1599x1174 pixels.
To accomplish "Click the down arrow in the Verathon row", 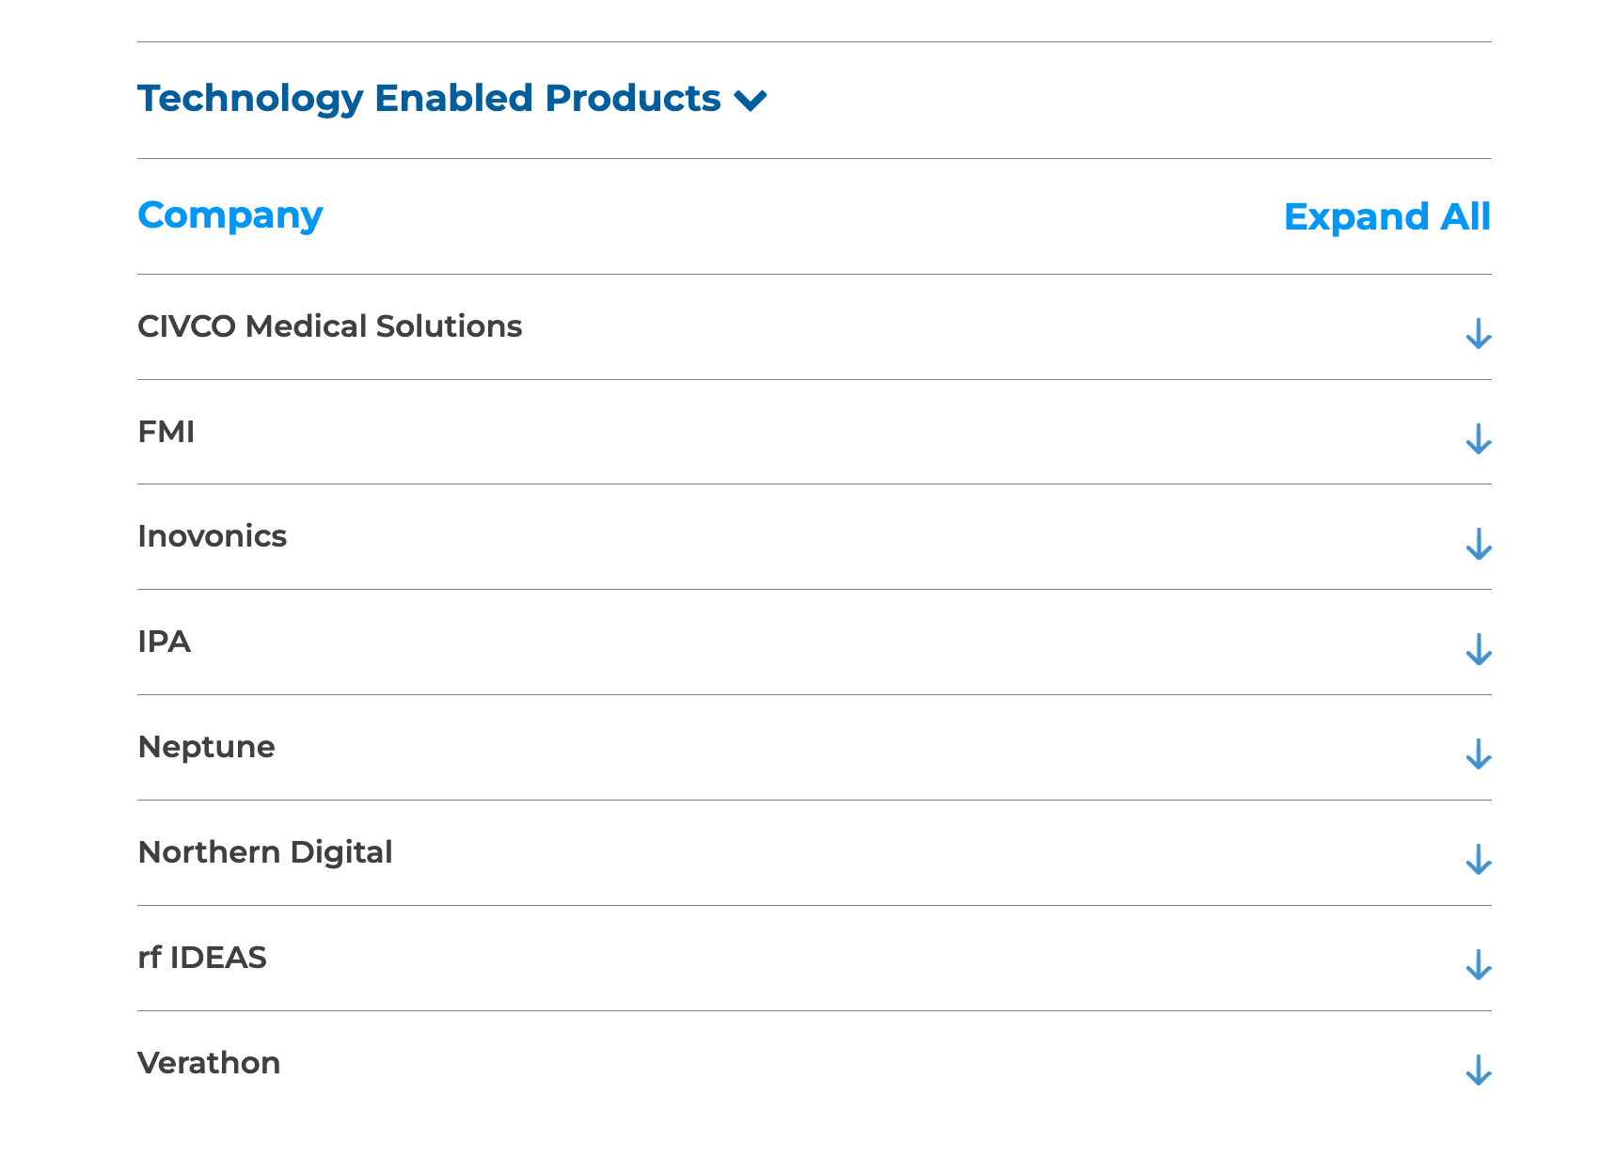I will [1478, 1071].
